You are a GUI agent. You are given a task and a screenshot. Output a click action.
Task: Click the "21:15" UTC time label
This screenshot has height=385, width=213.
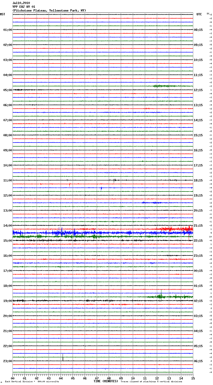[198, 226]
